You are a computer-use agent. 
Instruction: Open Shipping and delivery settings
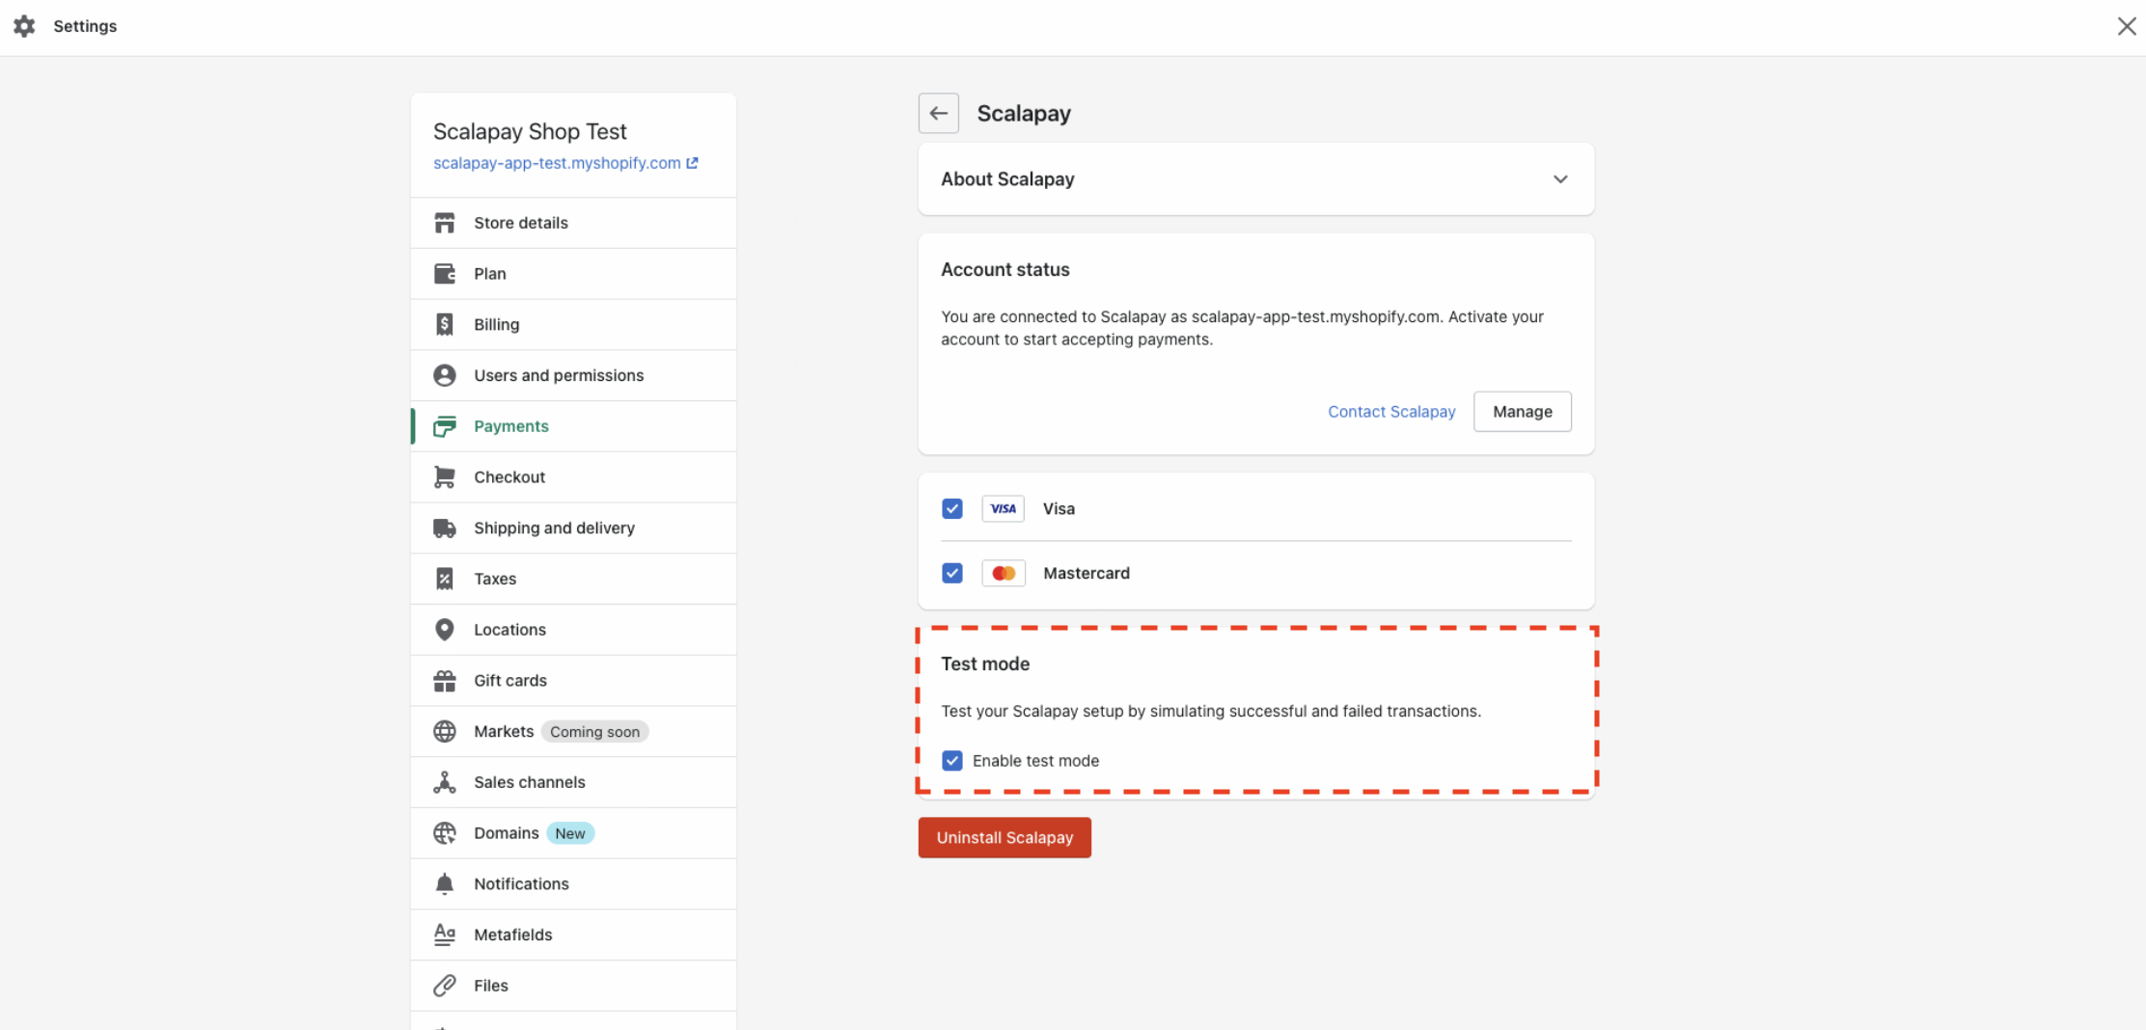pos(573,528)
